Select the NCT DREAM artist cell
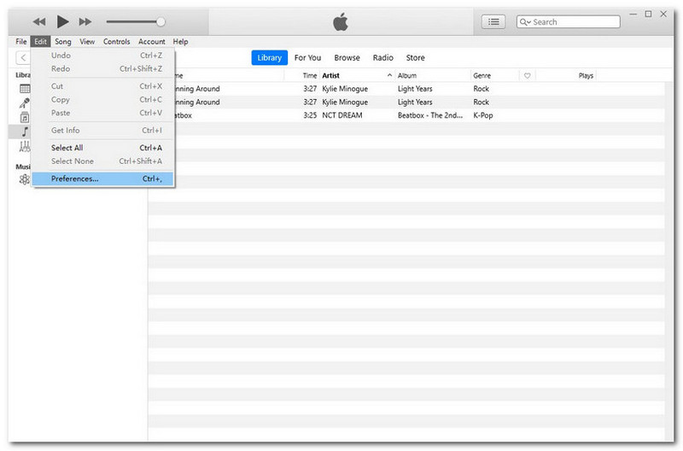The width and height of the screenshot is (683, 451). pos(342,115)
